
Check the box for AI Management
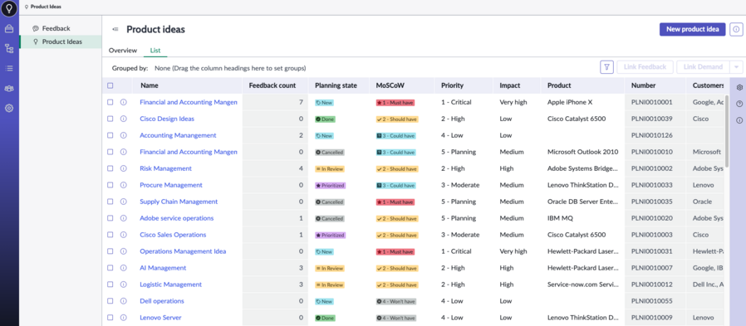click(x=110, y=268)
